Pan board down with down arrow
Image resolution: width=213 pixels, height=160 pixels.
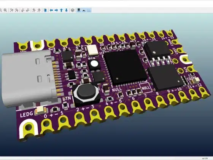coord(67,10)
